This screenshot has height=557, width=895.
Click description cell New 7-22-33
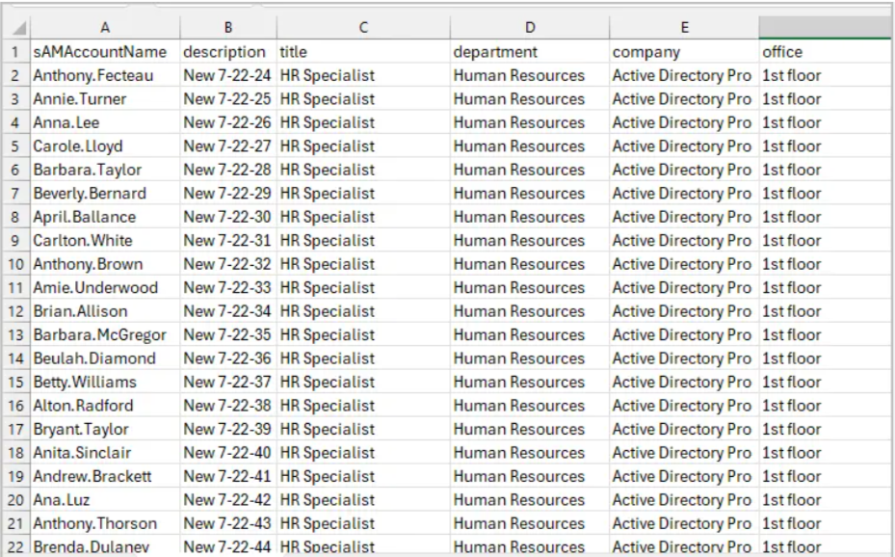228,287
